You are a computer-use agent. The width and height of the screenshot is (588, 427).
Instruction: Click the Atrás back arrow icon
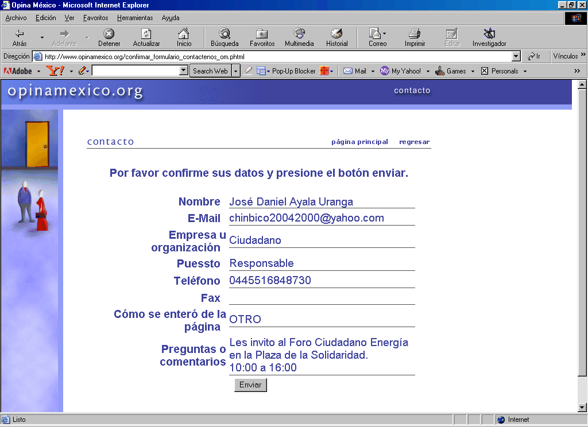coord(20,34)
